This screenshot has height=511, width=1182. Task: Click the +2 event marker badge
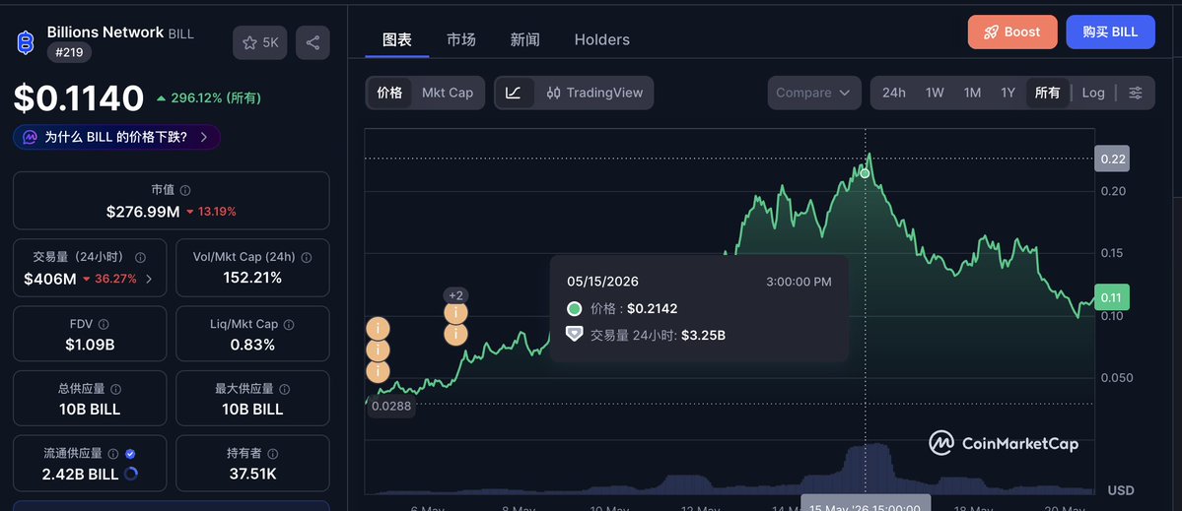coord(455,295)
